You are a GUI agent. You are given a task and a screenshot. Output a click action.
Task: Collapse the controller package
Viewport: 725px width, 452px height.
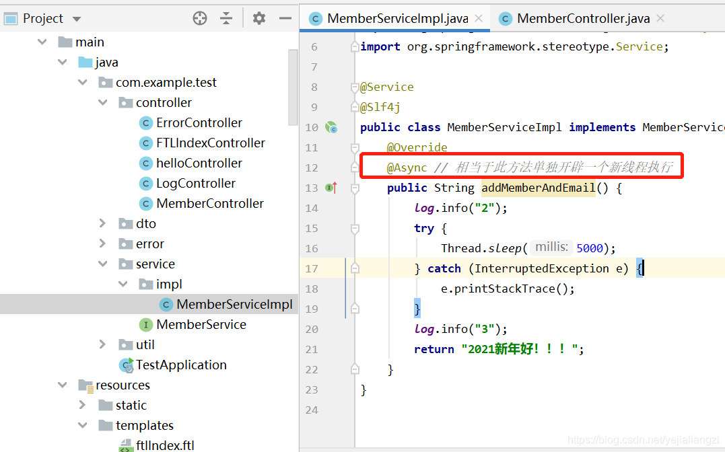102,103
